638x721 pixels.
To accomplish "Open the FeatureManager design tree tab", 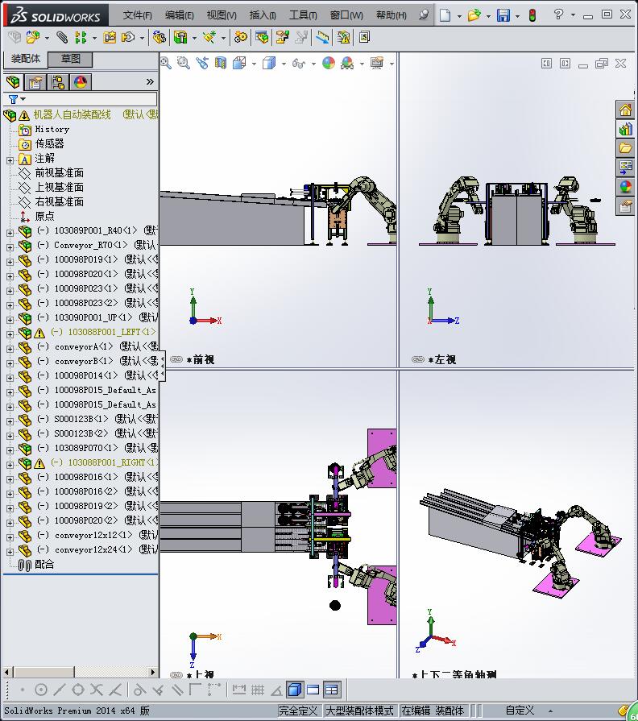I will click(x=14, y=82).
